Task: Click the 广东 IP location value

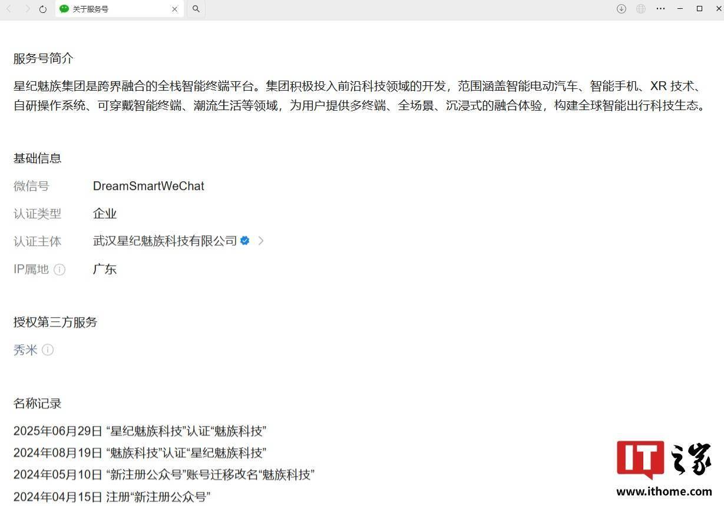Action: [105, 269]
